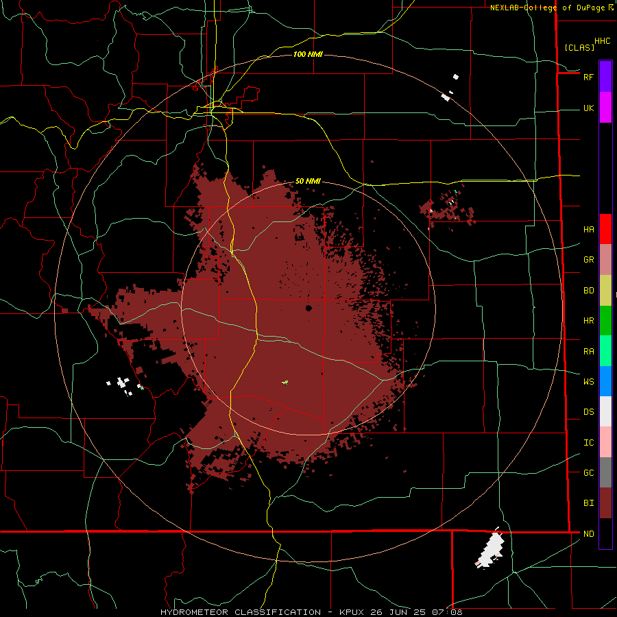Click the 'GC' legend label
Viewport: 617px width, 617px height.
[588, 473]
